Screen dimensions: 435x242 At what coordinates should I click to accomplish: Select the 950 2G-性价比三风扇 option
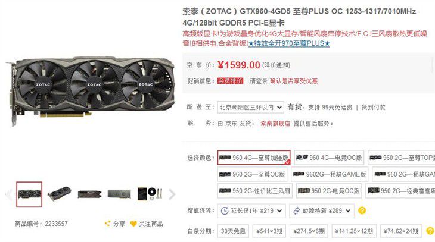(254, 191)
